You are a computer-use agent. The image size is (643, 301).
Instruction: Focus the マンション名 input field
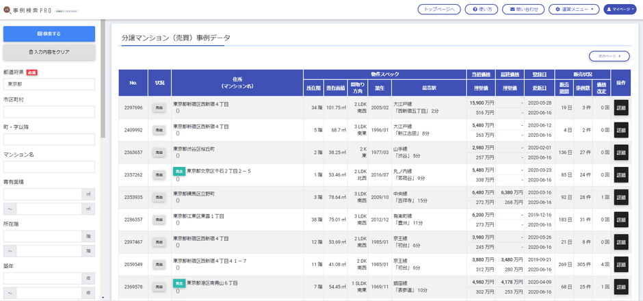pyautogui.click(x=49, y=167)
